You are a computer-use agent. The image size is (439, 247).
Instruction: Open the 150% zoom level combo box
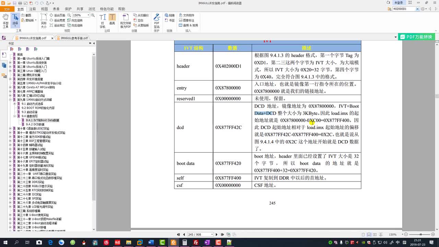pos(81,15)
